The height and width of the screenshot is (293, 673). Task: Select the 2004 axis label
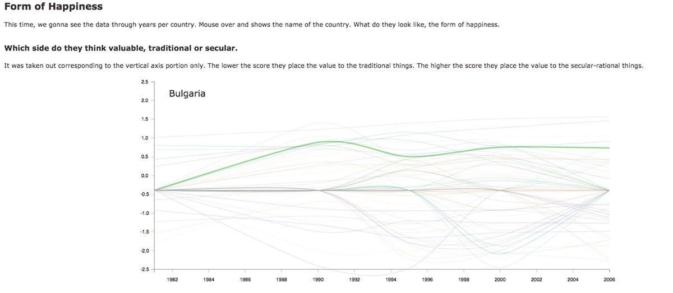[573, 279]
